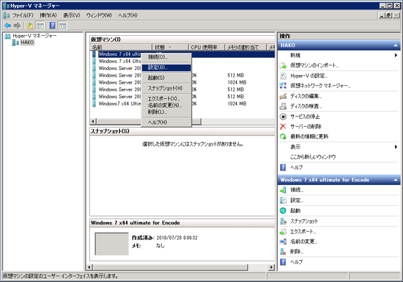Click the 作成済み date 2010/07/28 value

[x=177, y=238]
